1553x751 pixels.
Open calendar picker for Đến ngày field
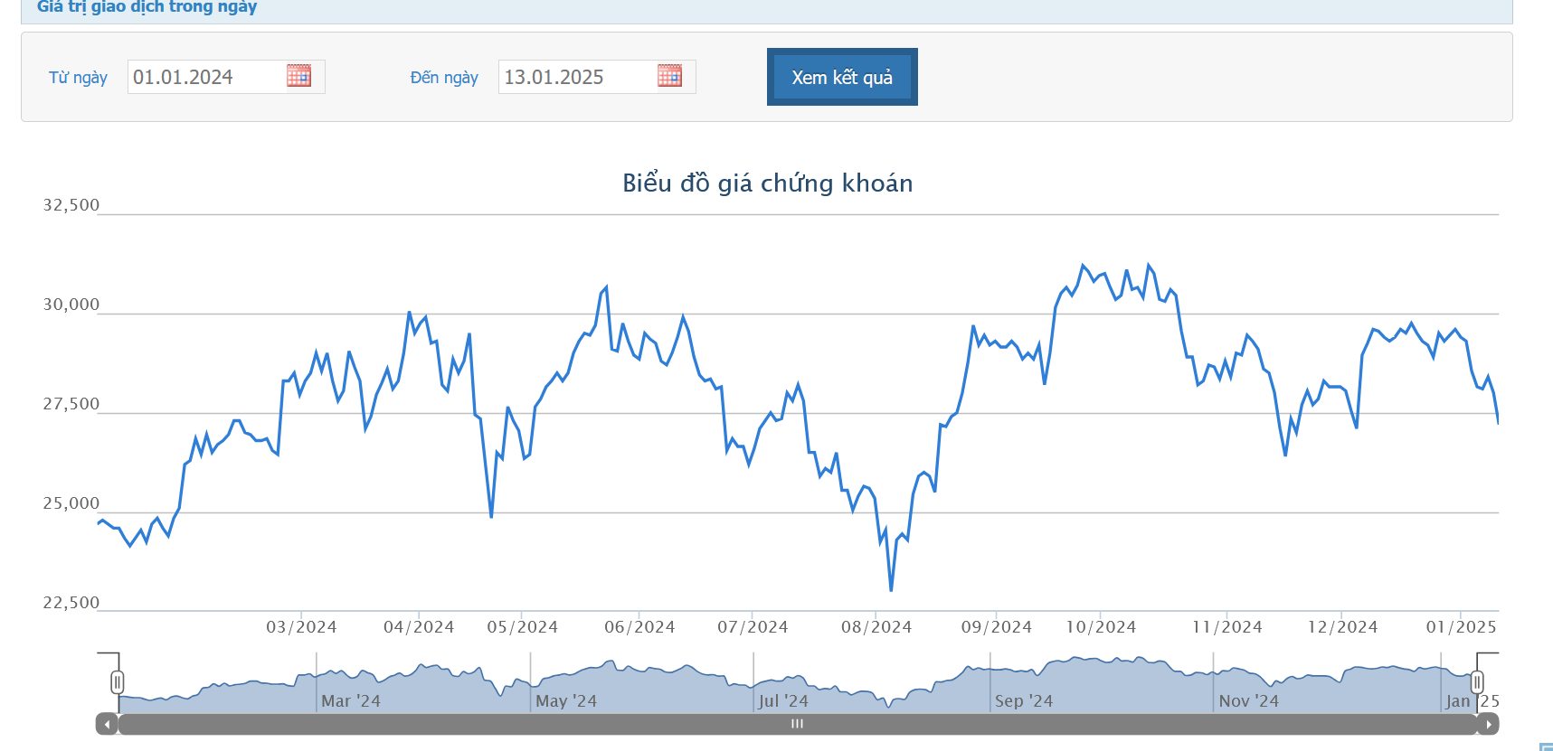click(x=669, y=76)
